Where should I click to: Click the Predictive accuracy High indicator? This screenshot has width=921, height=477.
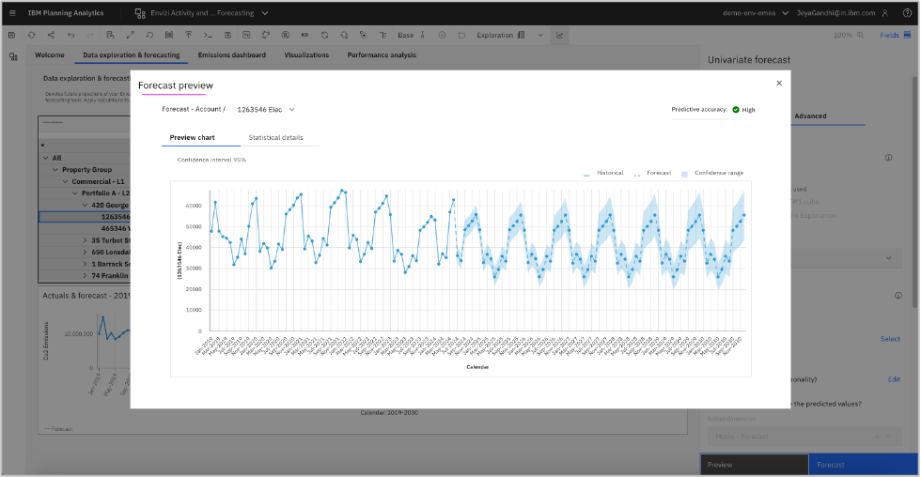click(x=742, y=110)
